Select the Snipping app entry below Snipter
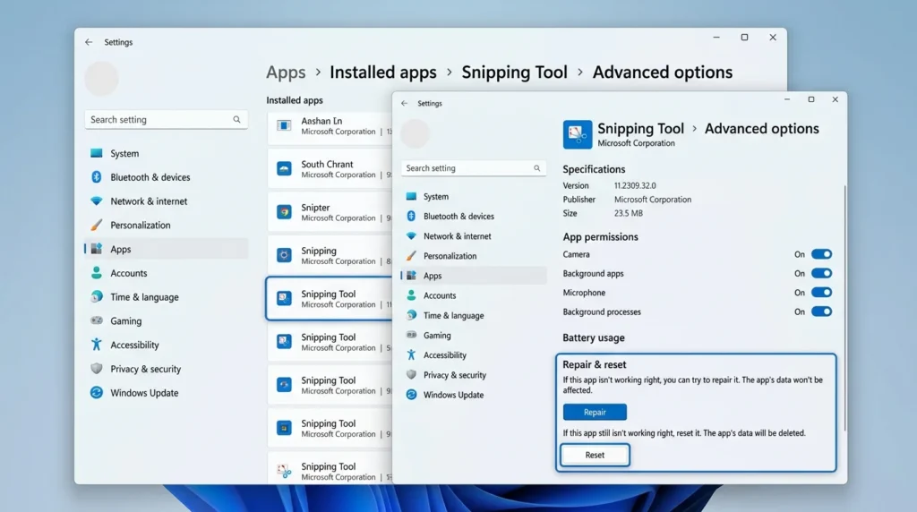Image resolution: width=917 pixels, height=512 pixels. point(330,255)
